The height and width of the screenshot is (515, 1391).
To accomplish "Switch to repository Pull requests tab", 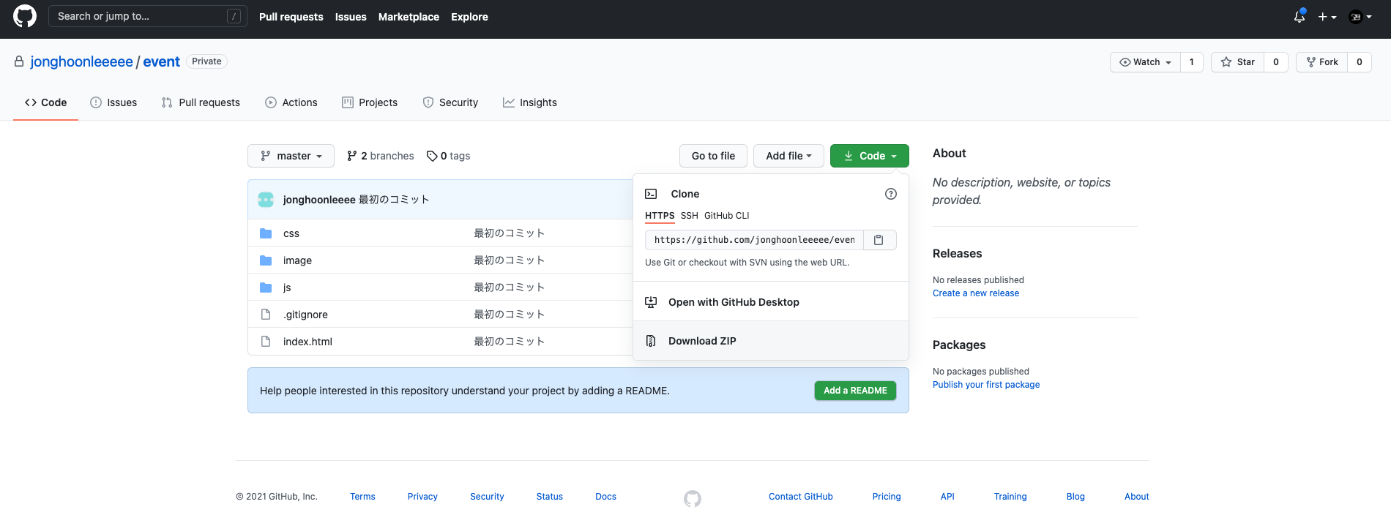I will coord(201,102).
